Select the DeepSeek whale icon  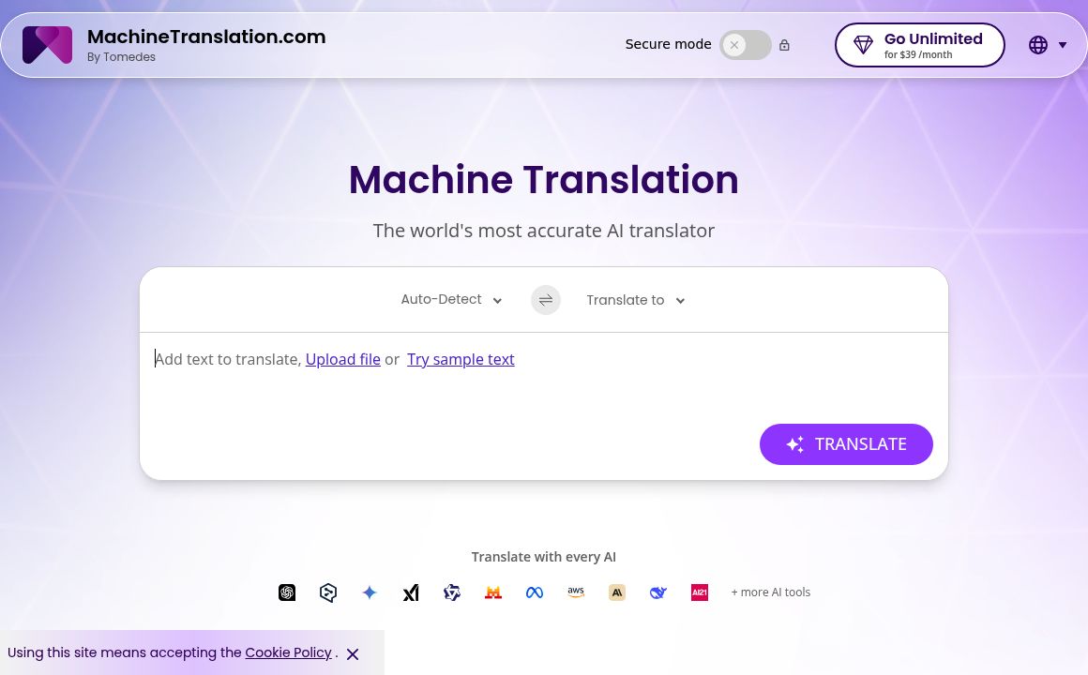pos(658,592)
